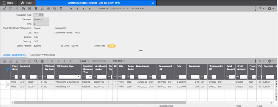Click credit account cell 236540

tap(241, 82)
